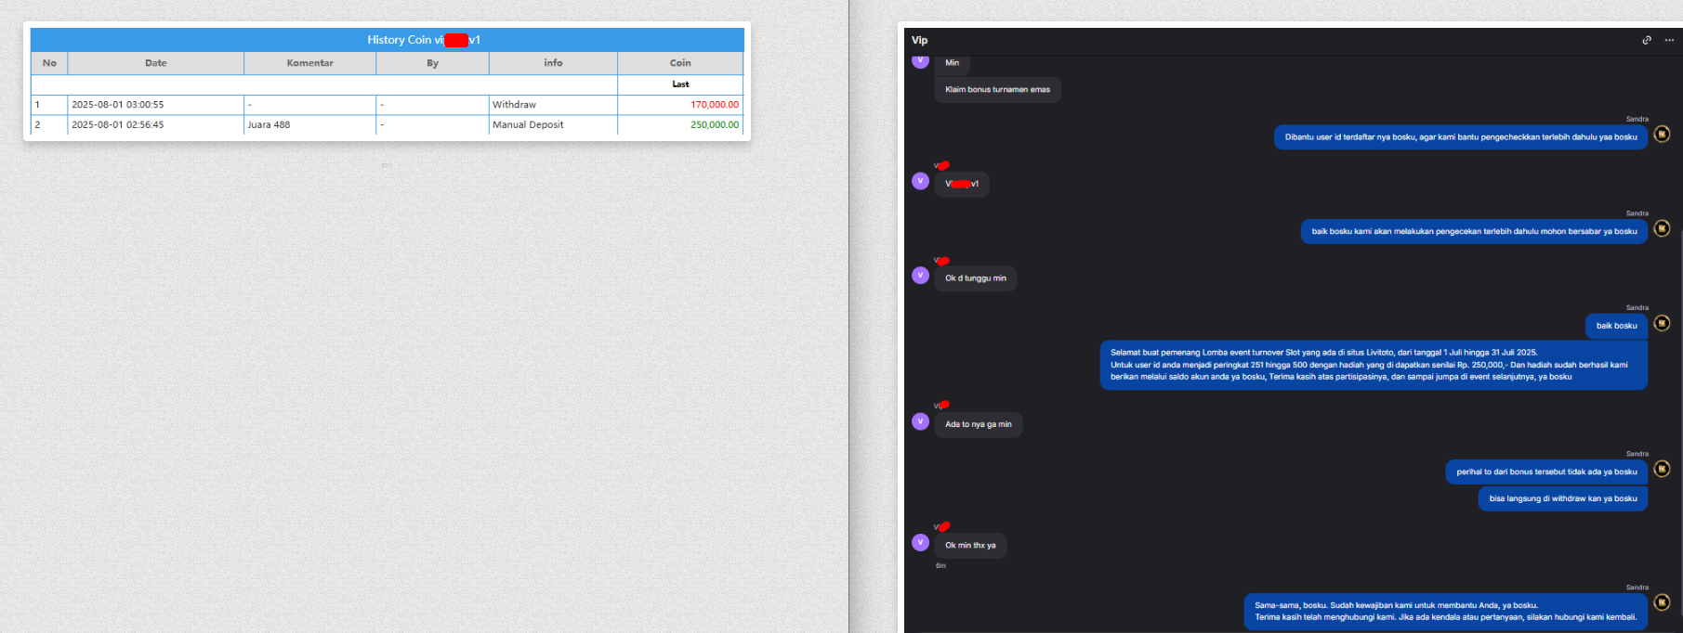Click the 'No' column header in History Coin
Screen dimensions: 1683x633
tap(49, 63)
